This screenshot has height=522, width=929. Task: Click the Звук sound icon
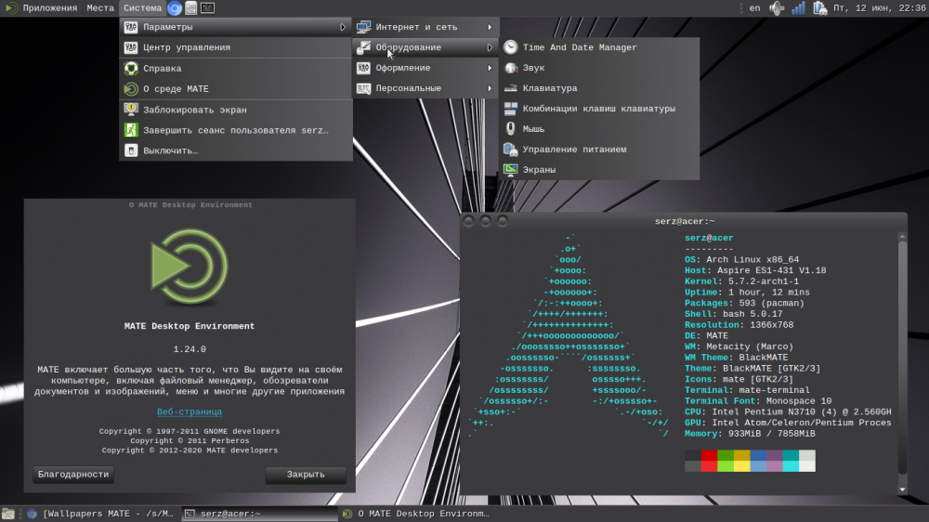pos(511,68)
